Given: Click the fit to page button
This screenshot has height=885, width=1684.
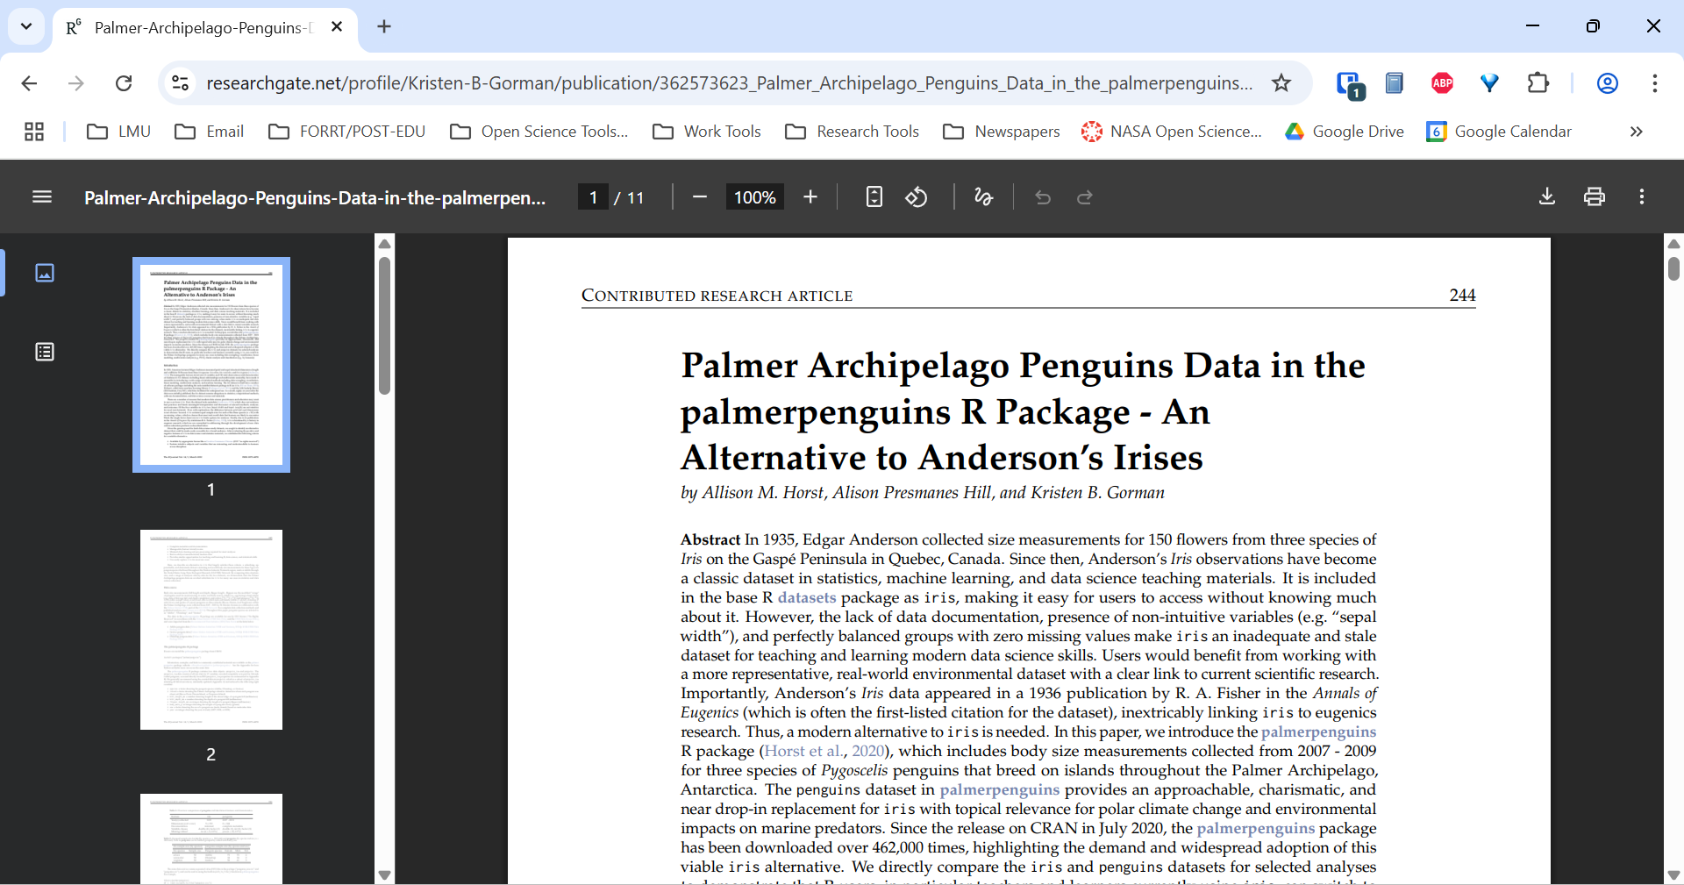Looking at the screenshot, I should [x=874, y=197].
